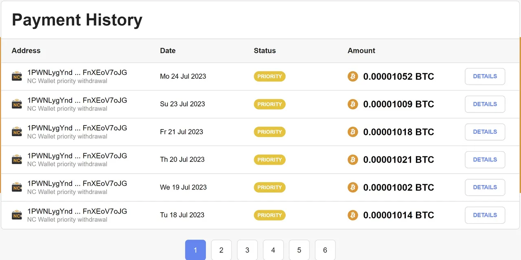Open Details for Mo 24 Jul payment
The height and width of the screenshot is (260, 521).
click(485, 76)
